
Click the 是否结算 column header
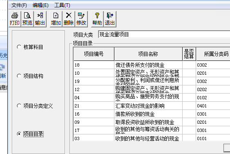189,54
